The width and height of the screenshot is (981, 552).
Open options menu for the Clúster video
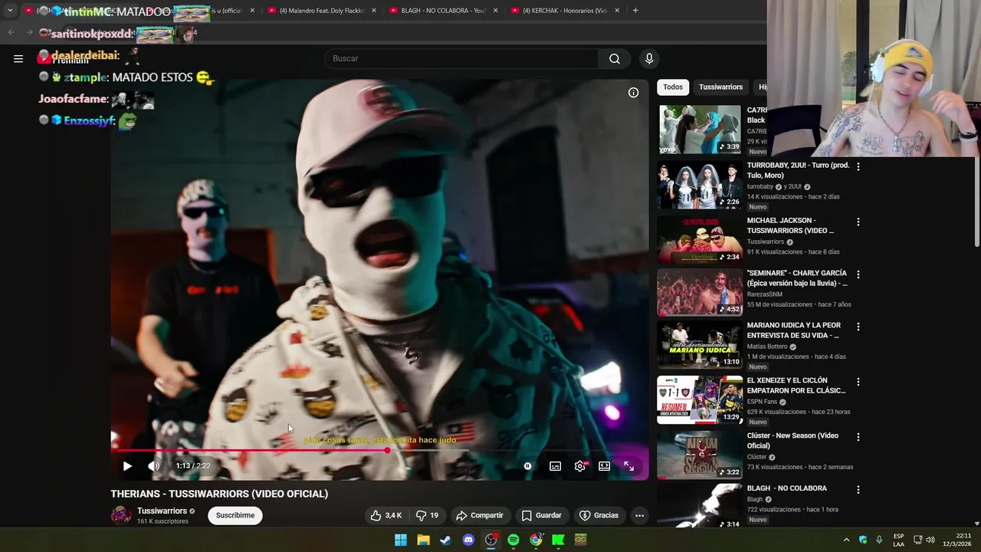pos(858,436)
